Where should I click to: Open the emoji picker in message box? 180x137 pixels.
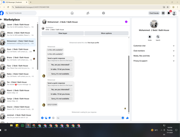[x=123, y=118]
